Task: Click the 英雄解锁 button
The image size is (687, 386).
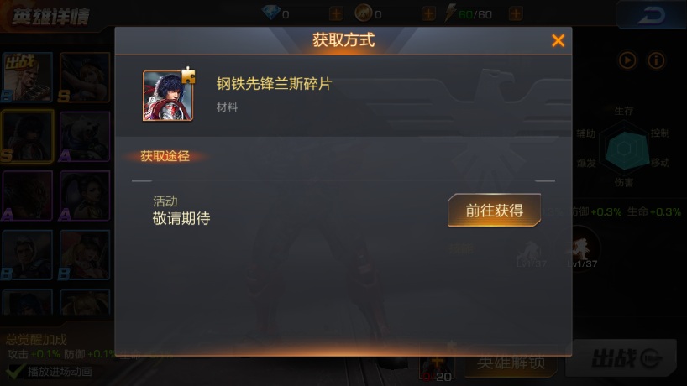Action: point(511,362)
